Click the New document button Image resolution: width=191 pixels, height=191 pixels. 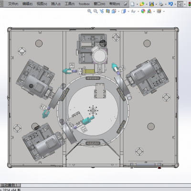(x=132, y=4)
